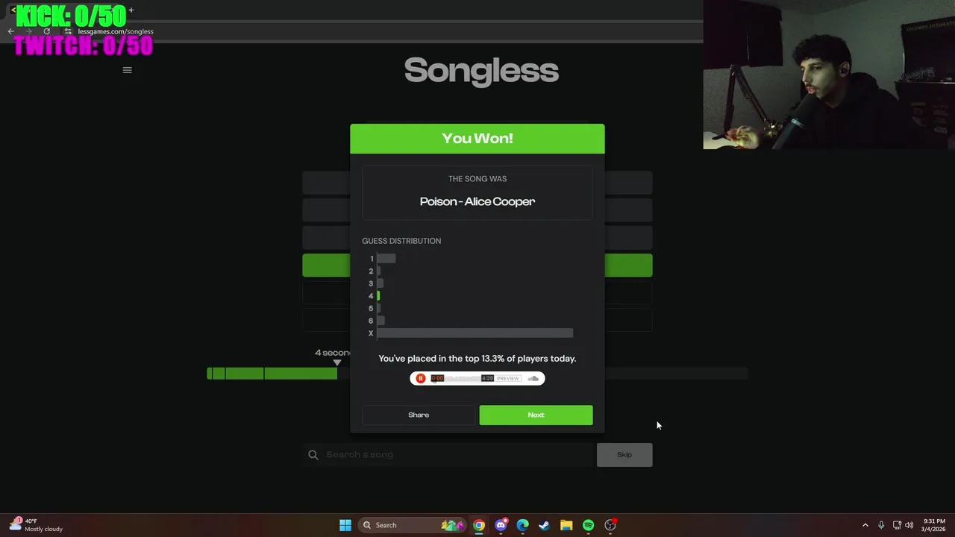
Task: Click the microphone tray icon
Action: [881, 525]
